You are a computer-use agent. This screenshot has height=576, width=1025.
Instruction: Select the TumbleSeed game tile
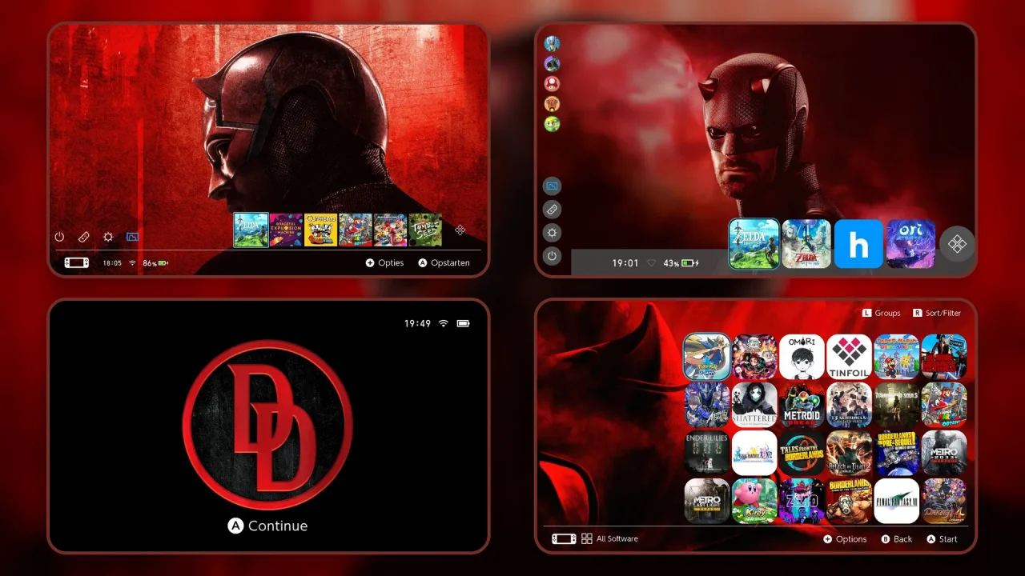(425, 230)
